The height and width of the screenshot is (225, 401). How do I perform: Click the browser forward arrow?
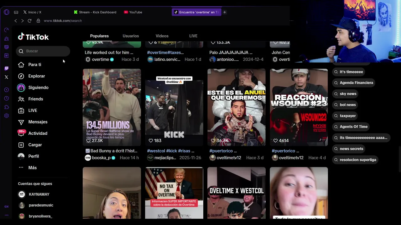coord(22,21)
